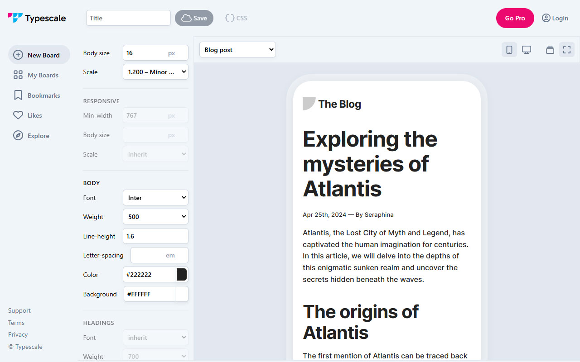Switch preview to desktop view
The image size is (580, 362).
pos(527,49)
